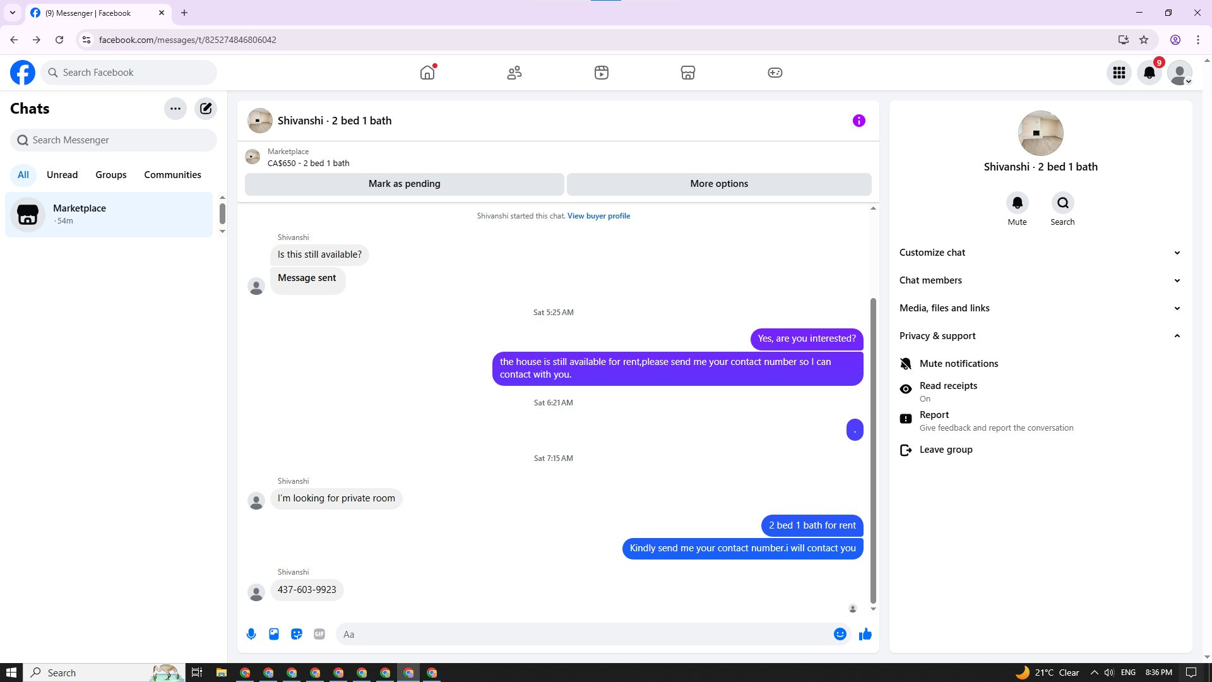Compose new message with pencil icon

[206, 109]
